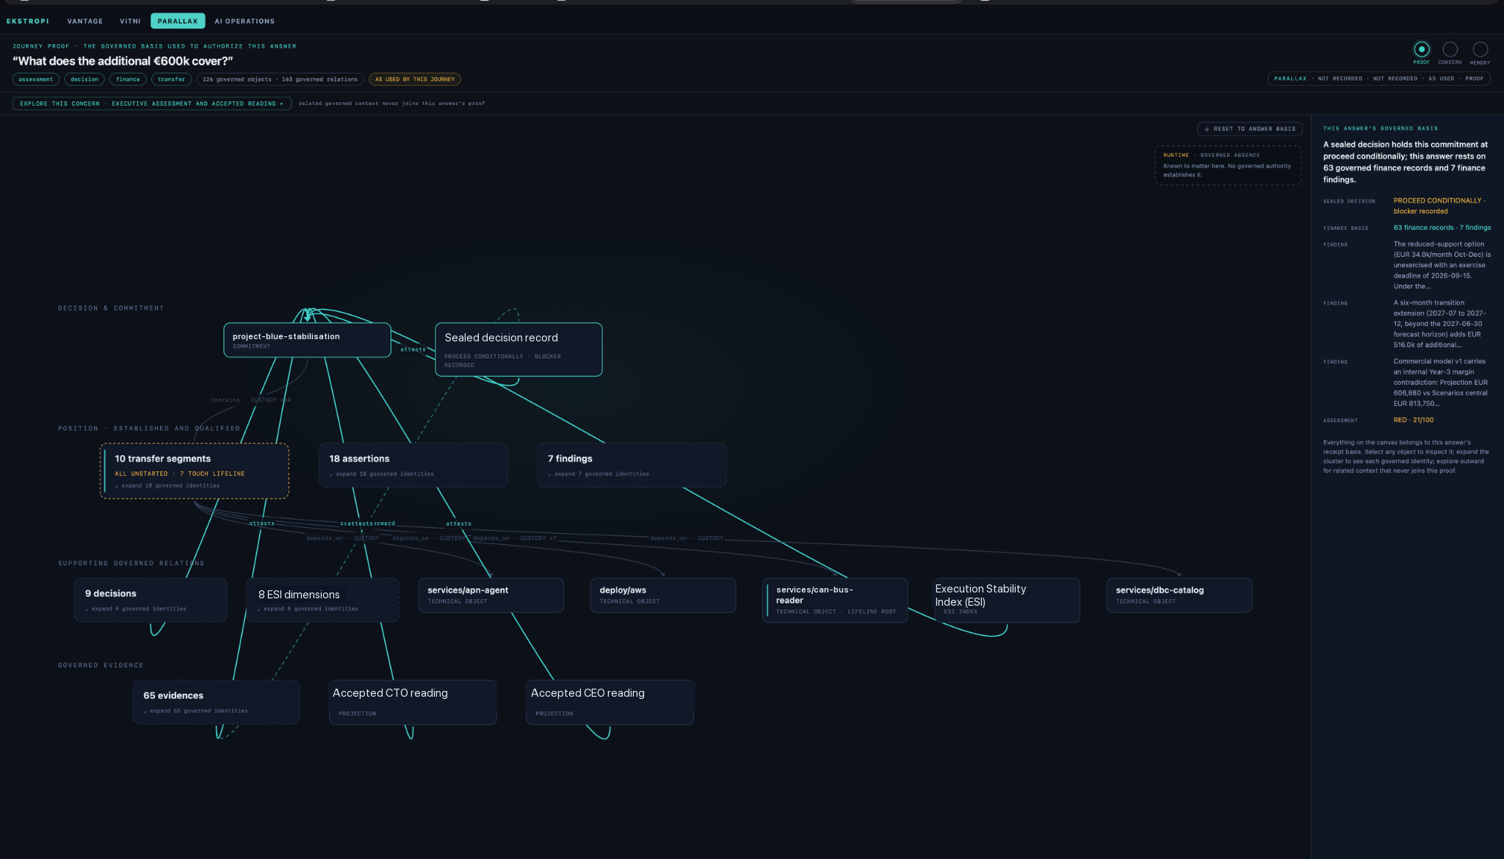Expand 10 governed identities in transfer segments
This screenshot has height=859, width=1504.
click(x=167, y=485)
